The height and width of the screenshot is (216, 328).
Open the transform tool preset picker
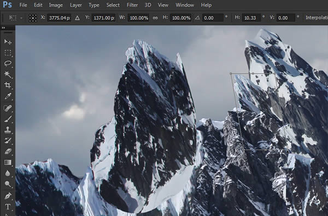pos(15,18)
